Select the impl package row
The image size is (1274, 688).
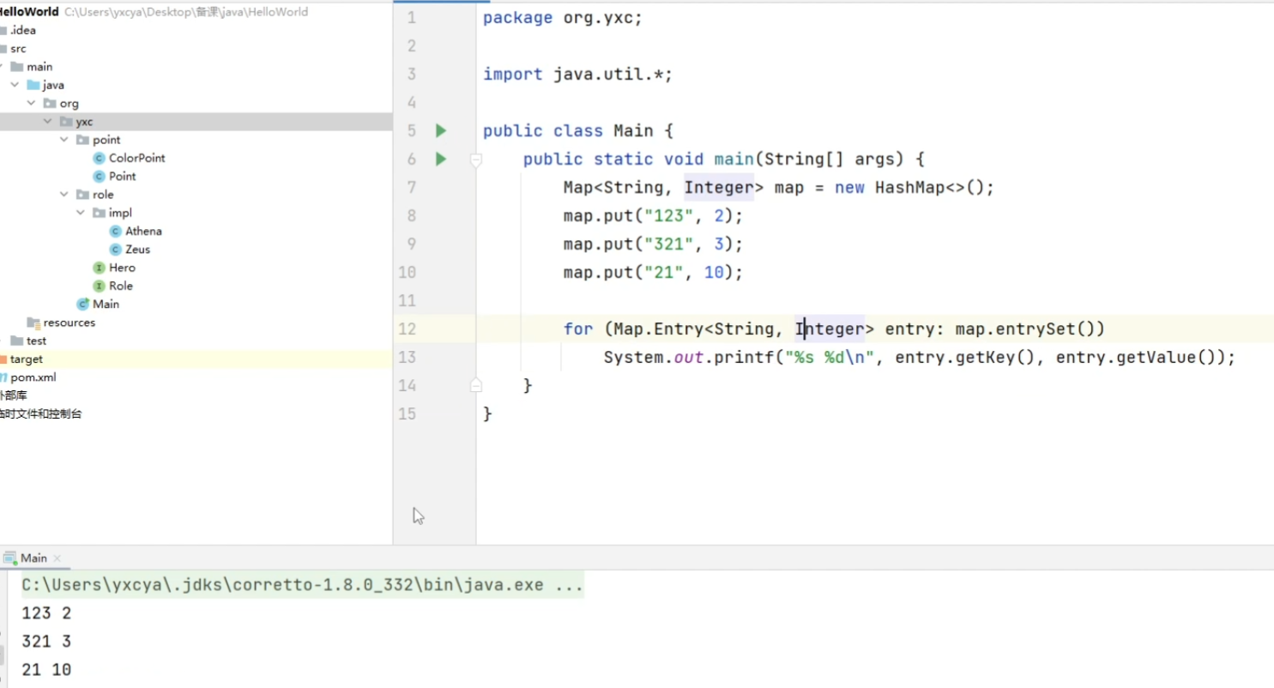pos(196,213)
